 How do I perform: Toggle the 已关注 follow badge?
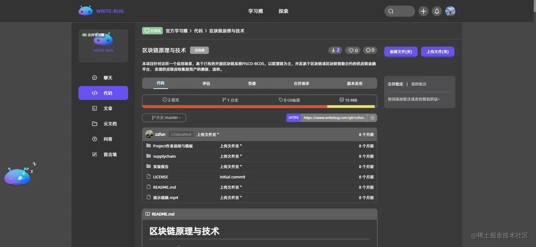[152, 31]
